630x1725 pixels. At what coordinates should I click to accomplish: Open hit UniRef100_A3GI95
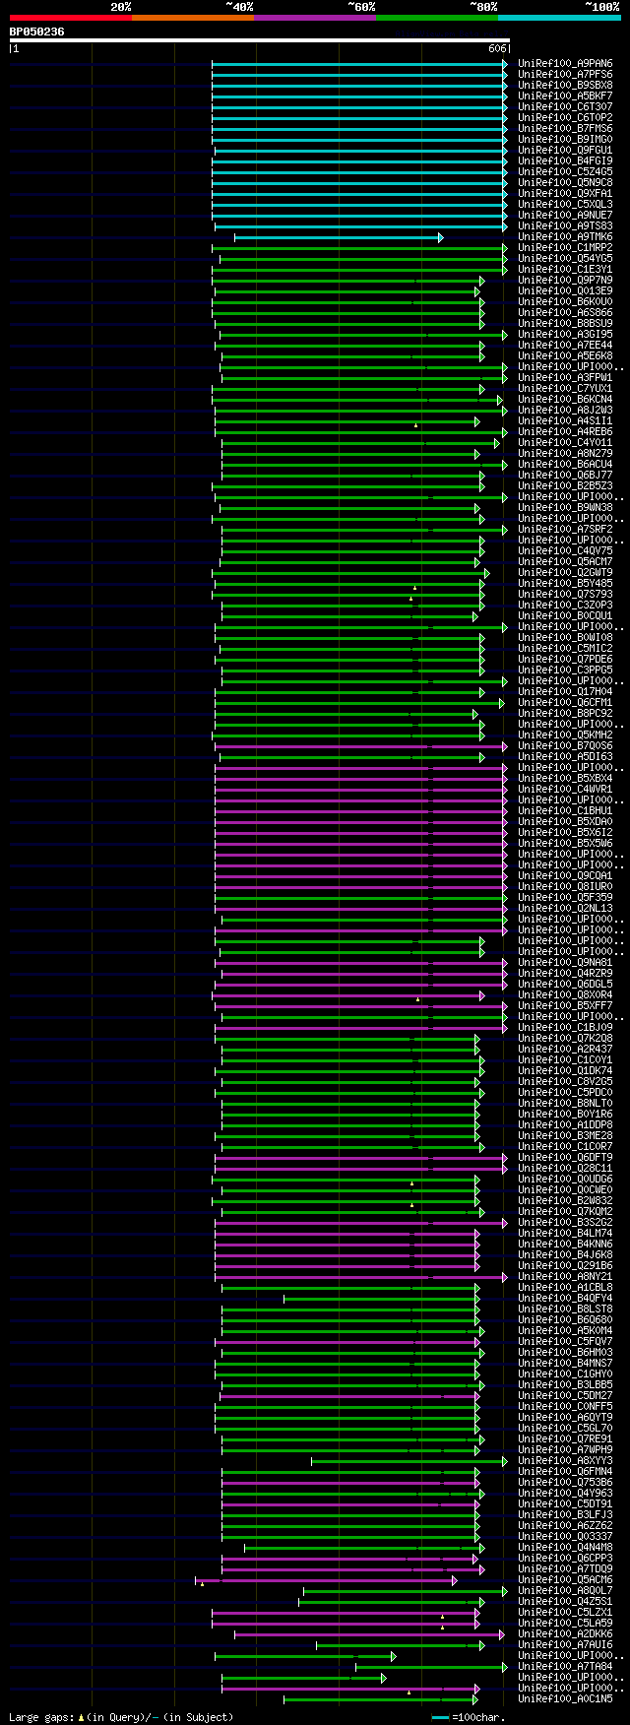point(565,334)
